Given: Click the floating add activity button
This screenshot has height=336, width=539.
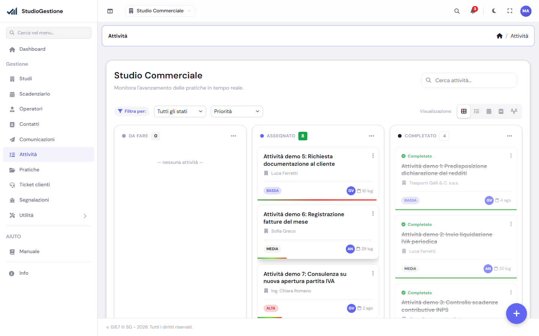Looking at the screenshot, I should [517, 314].
